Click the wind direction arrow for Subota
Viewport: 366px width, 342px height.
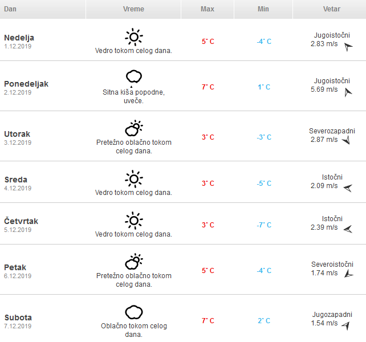pyautogui.click(x=345, y=324)
